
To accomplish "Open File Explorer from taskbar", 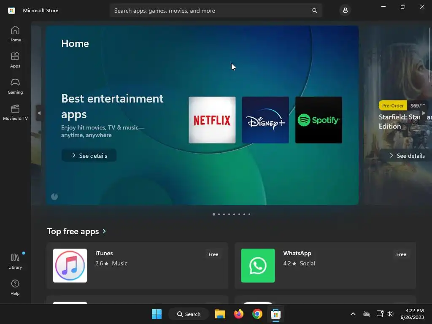I will (220, 314).
